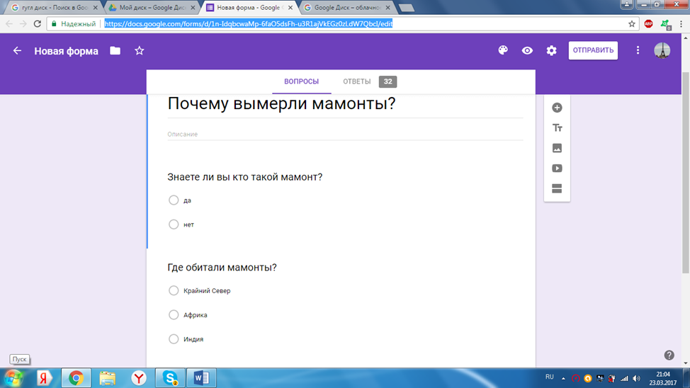The image size is (690, 388).
Task: Switch to the ОТВЕТЫ tab
Action: (357, 81)
